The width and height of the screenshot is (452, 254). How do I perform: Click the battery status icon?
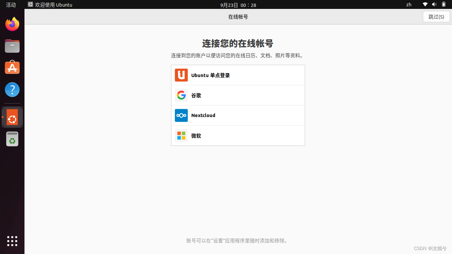(x=444, y=5)
